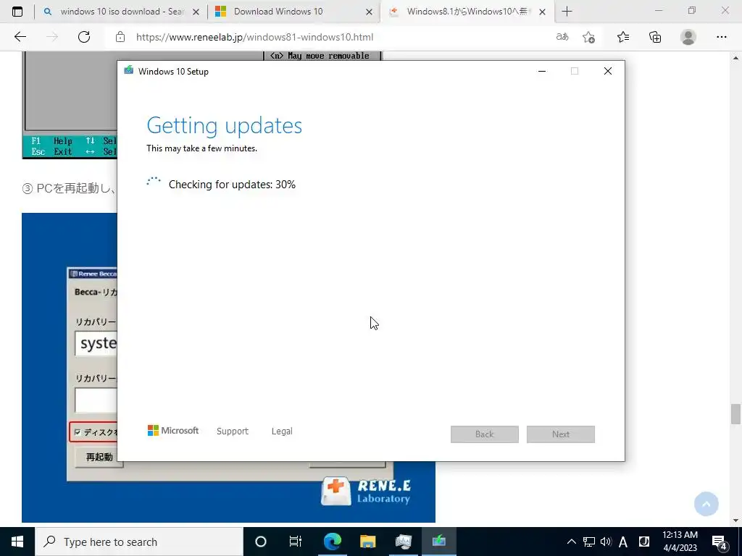Viewport: 742px width, 556px height.
Task: Switch to 'windows 10 iso download' search tab
Action: point(121,12)
